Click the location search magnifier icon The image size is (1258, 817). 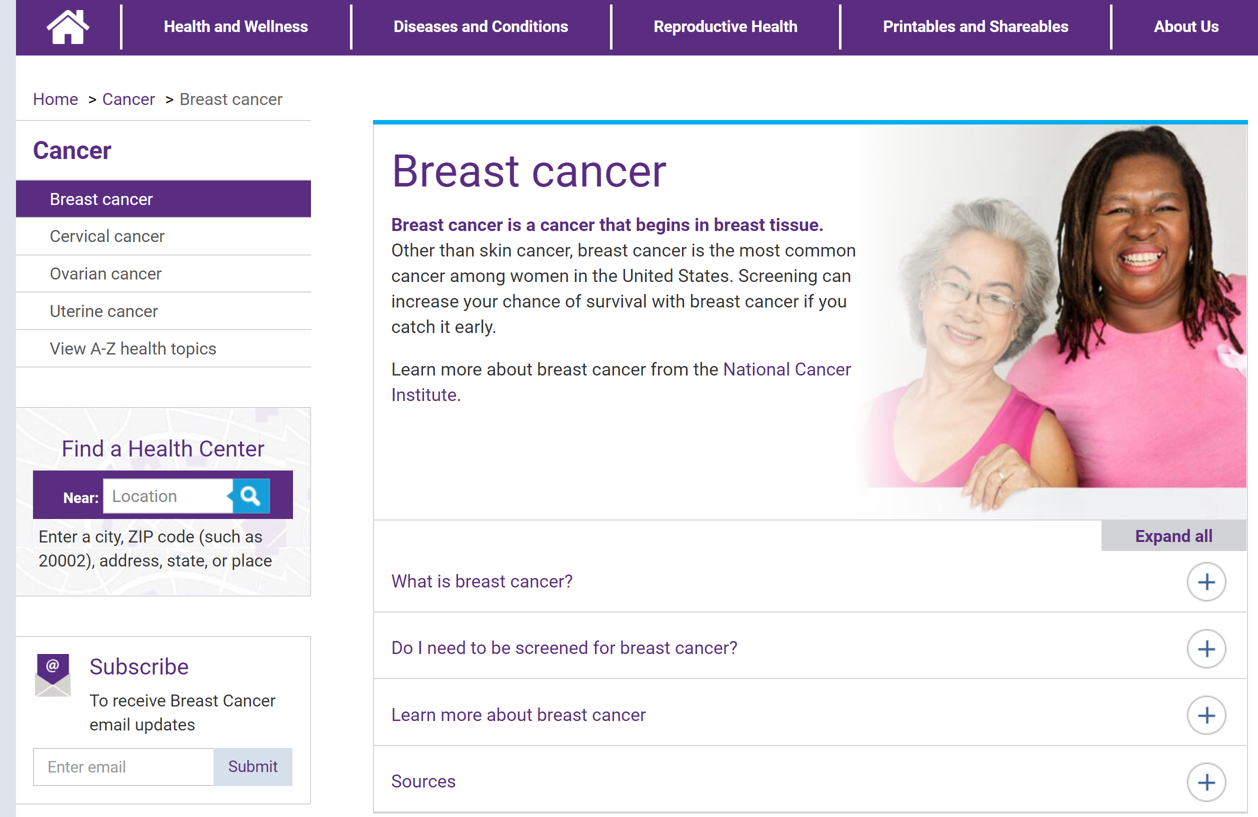[x=250, y=495]
